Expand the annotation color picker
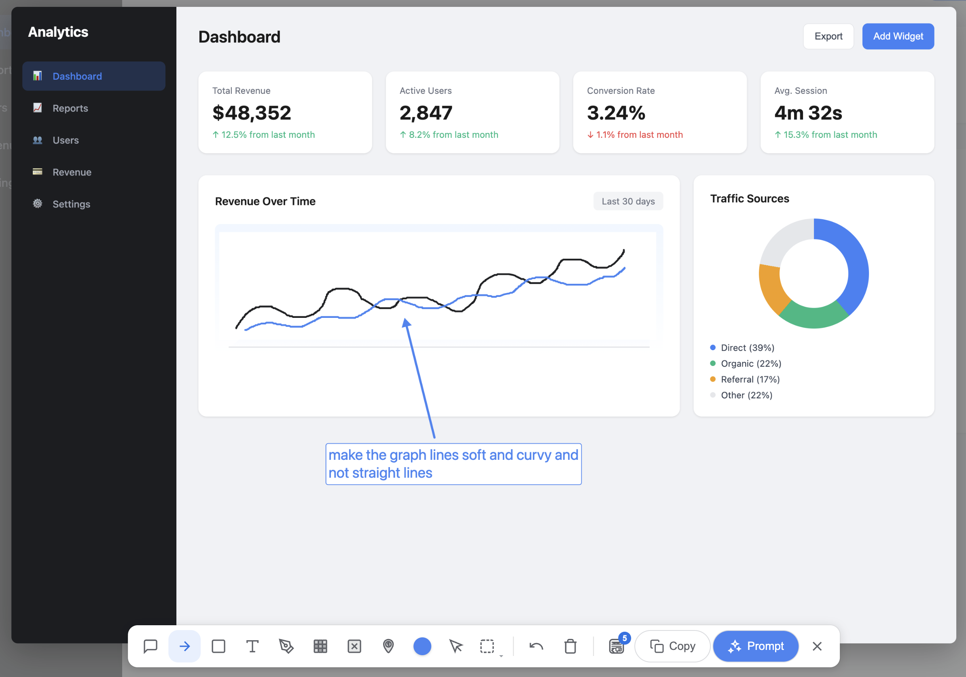Viewport: 966px width, 677px height. tap(422, 646)
